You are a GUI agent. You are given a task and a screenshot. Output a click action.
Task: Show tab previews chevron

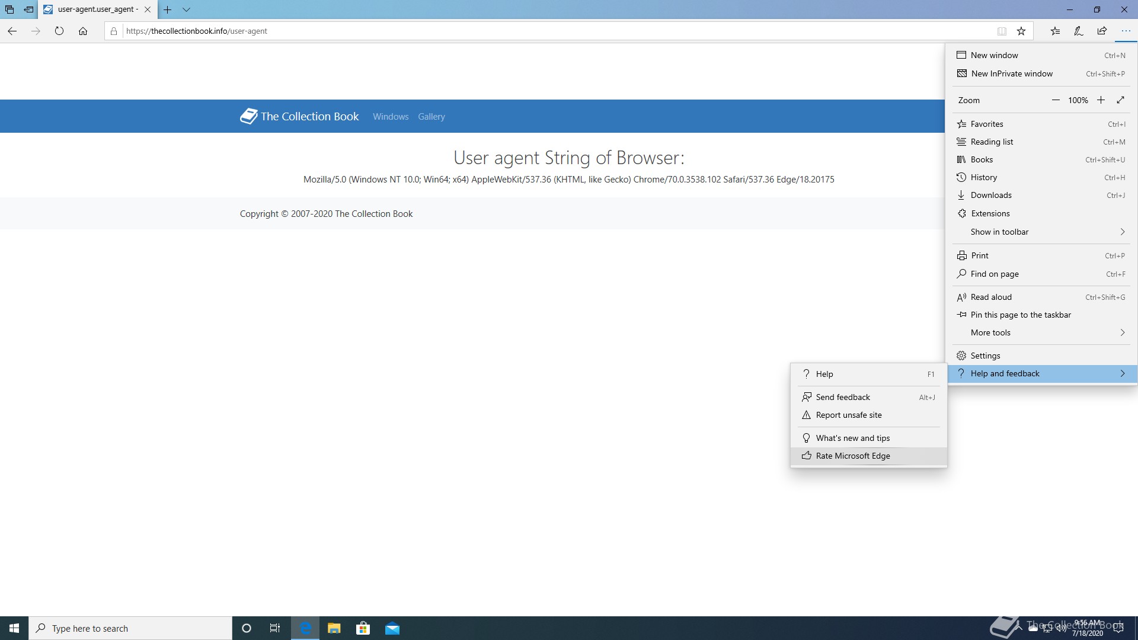point(186,9)
